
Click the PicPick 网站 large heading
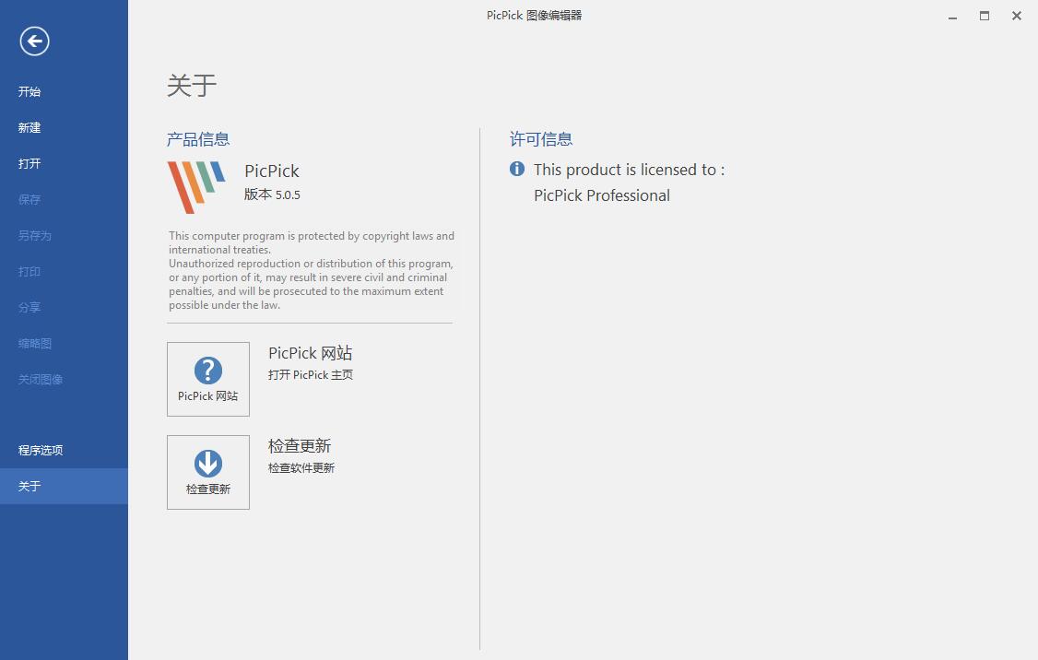311,353
